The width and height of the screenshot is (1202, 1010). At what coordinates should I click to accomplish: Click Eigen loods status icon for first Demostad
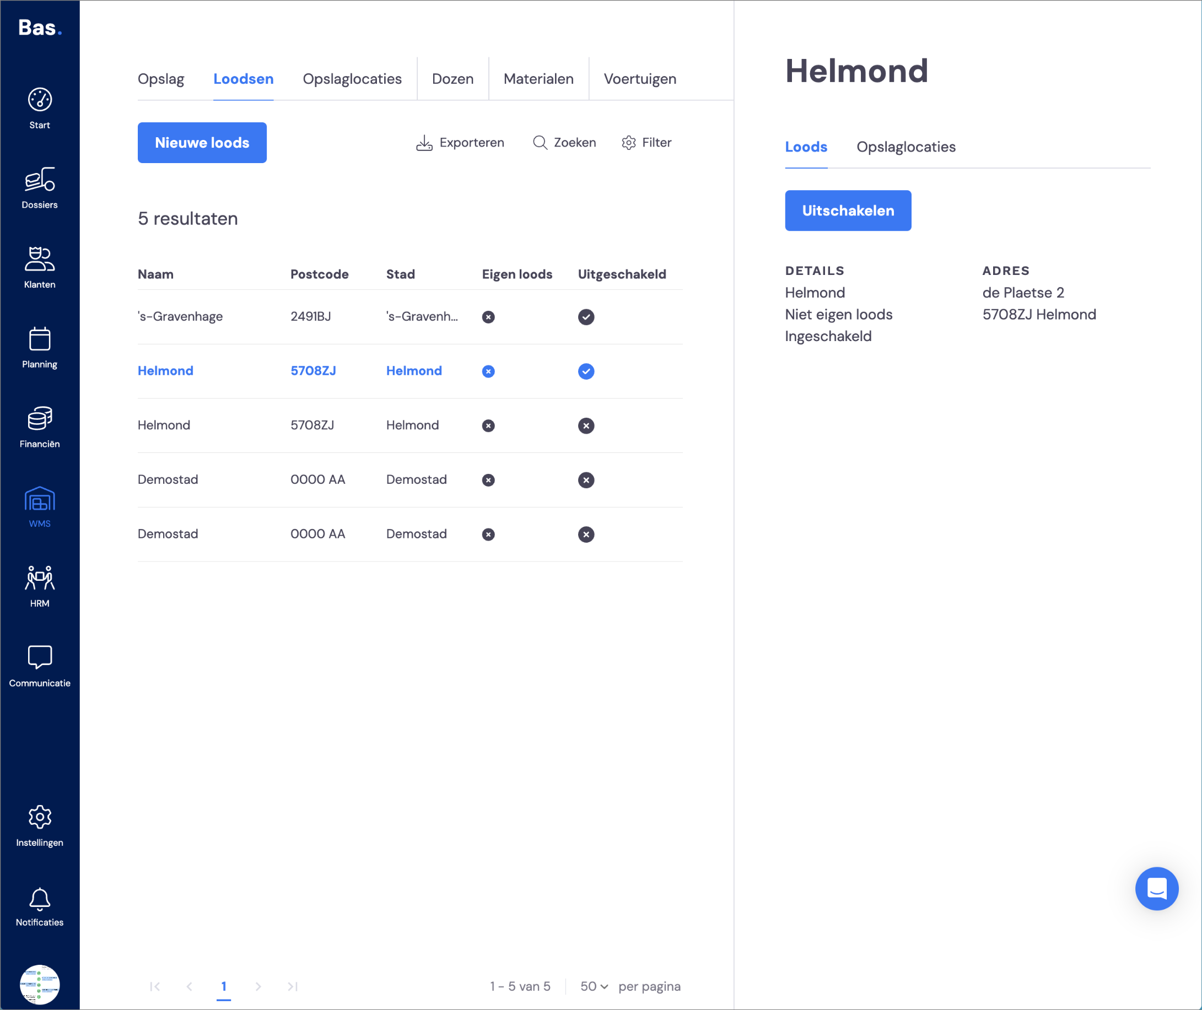[488, 480]
